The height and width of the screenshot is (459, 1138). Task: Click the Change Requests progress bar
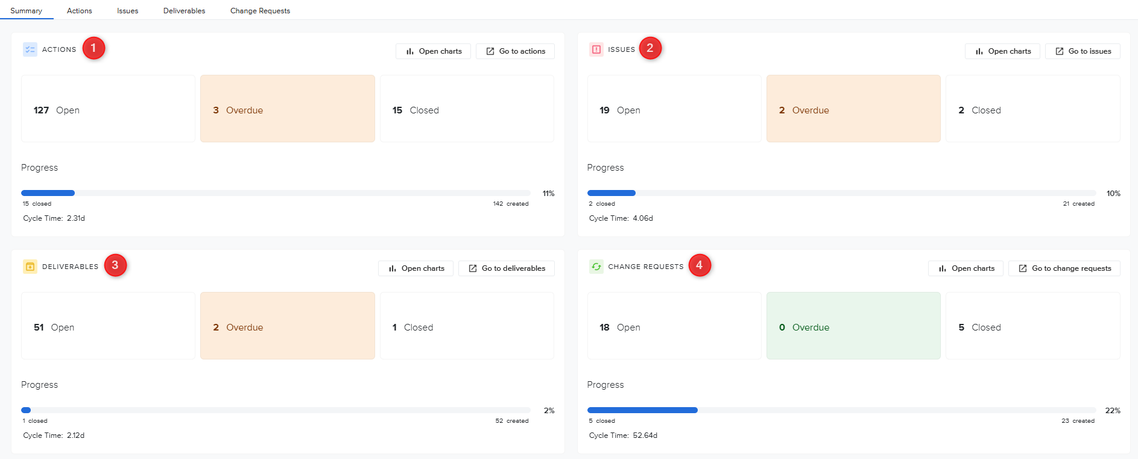pyautogui.click(x=841, y=410)
